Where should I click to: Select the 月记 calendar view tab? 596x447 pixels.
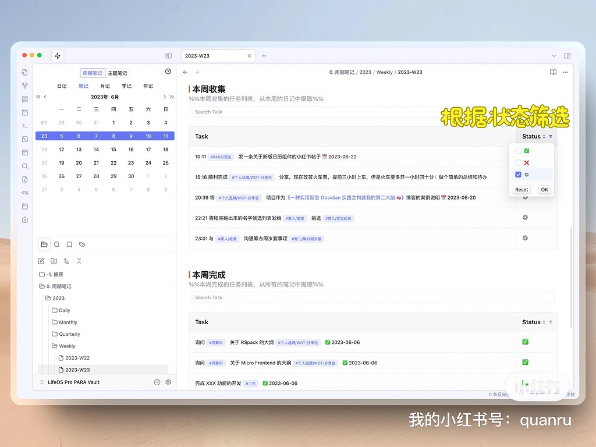[104, 86]
